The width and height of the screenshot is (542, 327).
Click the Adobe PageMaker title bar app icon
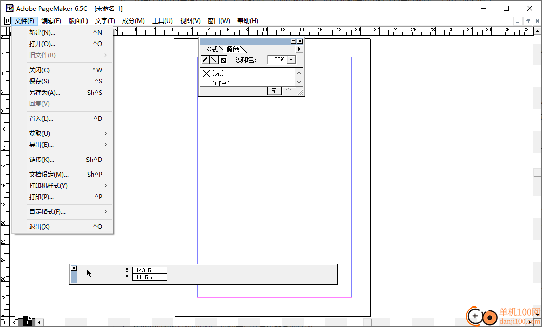(9, 8)
